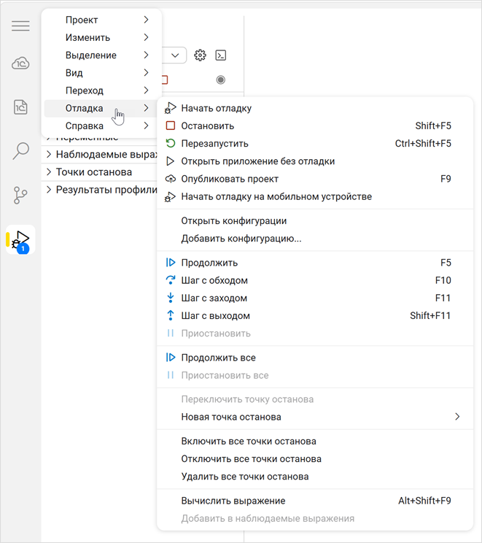Select Шаг с выходом entry

coord(315,315)
